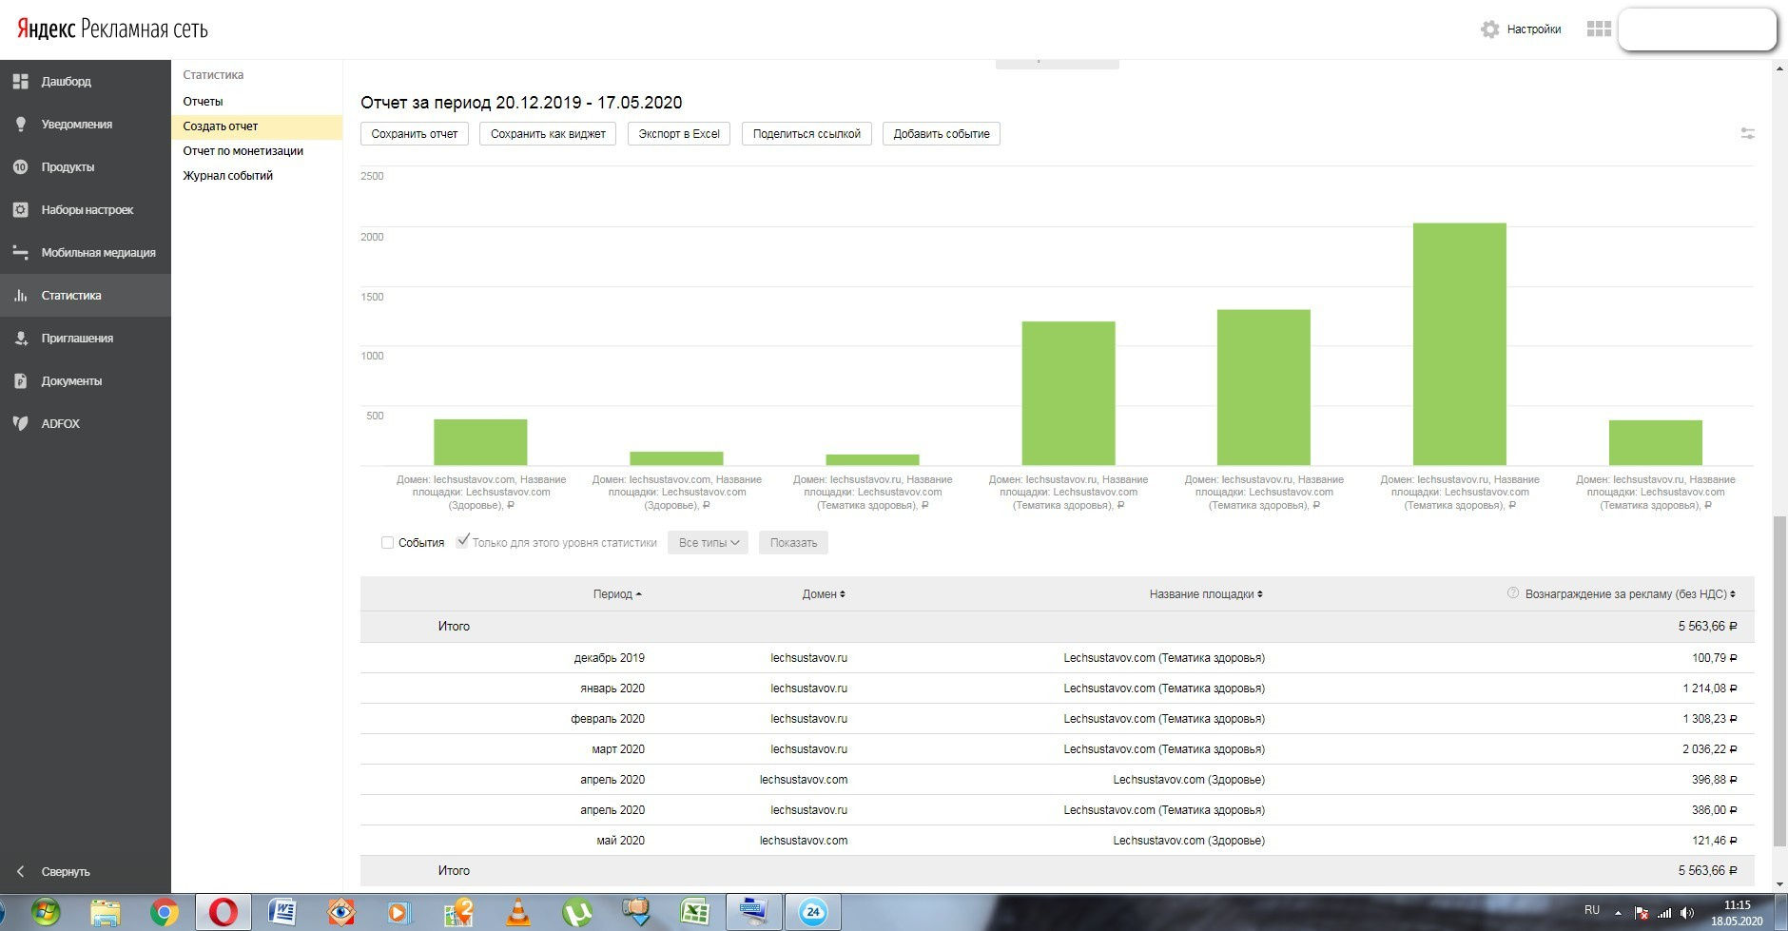
Task: Open Журнал событий menu item
Action: pos(228,176)
